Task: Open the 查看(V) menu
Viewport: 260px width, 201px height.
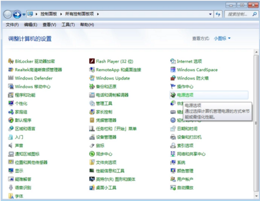Action: coord(49,25)
